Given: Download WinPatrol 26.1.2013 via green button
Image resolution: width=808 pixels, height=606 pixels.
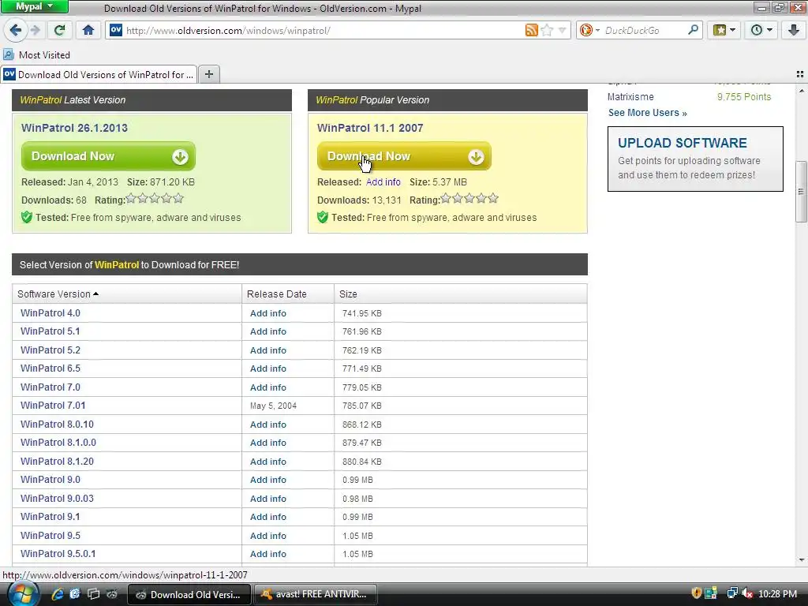Looking at the screenshot, I should point(108,156).
